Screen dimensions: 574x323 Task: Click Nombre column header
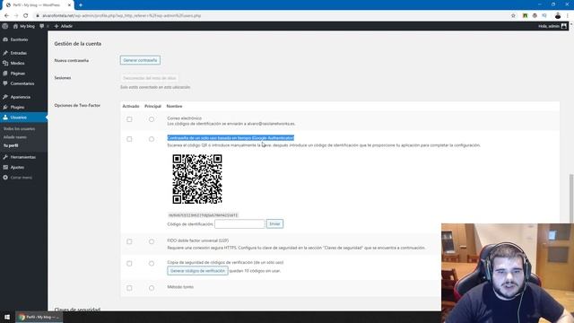click(x=174, y=106)
